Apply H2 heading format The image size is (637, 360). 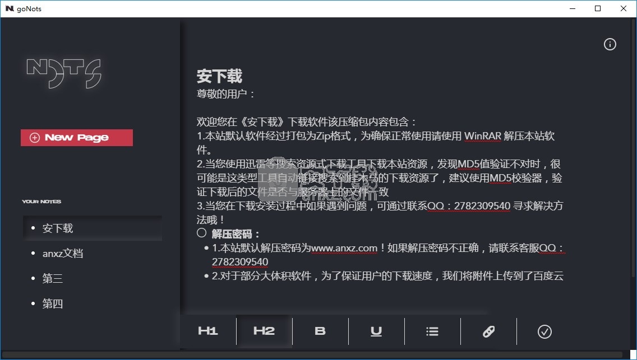[264, 331]
